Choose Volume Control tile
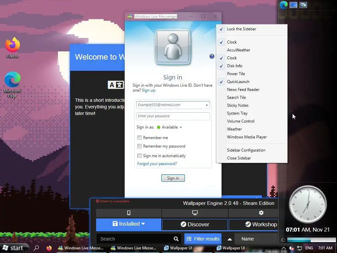The width and height of the screenshot is (337, 253). [252, 121]
